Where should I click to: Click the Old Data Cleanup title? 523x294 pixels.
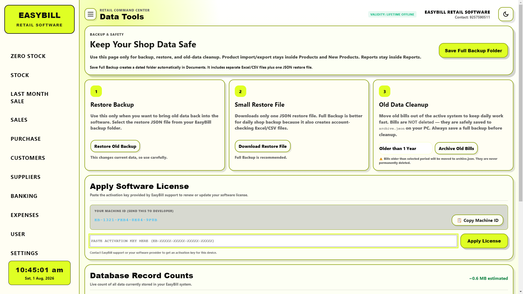[403, 105]
